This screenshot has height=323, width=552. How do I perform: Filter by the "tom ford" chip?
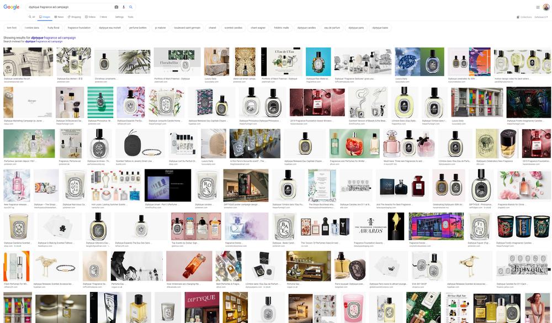click(12, 28)
